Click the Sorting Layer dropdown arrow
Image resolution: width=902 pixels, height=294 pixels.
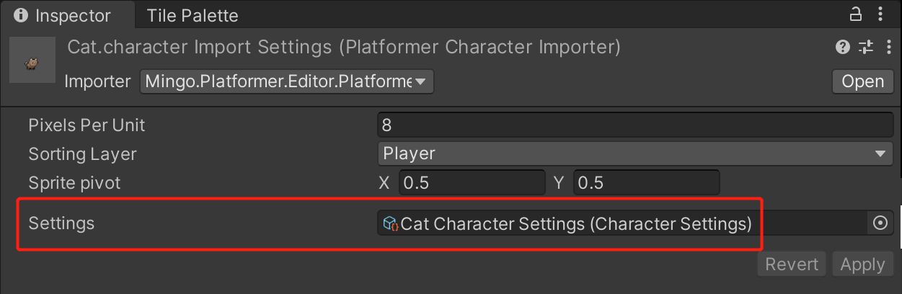[x=880, y=153]
